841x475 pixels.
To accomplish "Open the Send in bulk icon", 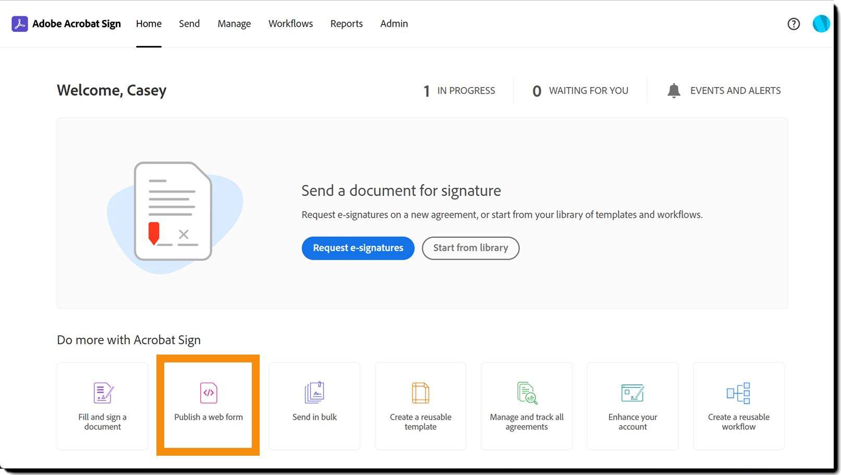I will (314, 393).
